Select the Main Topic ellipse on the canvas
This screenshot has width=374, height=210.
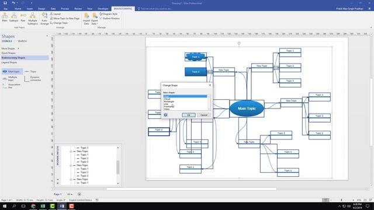pos(247,108)
